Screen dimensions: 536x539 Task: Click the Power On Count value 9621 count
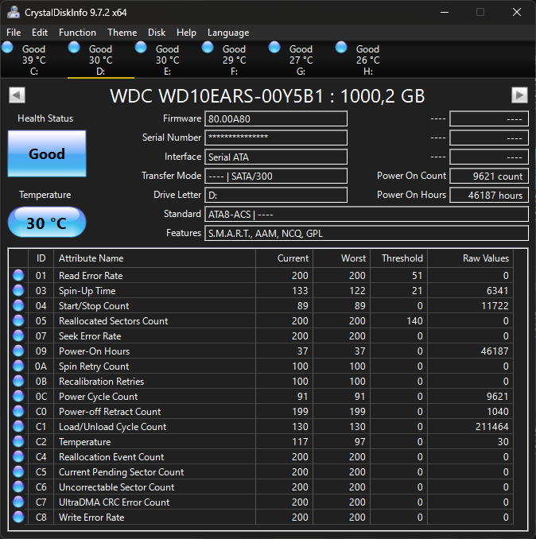pos(489,176)
